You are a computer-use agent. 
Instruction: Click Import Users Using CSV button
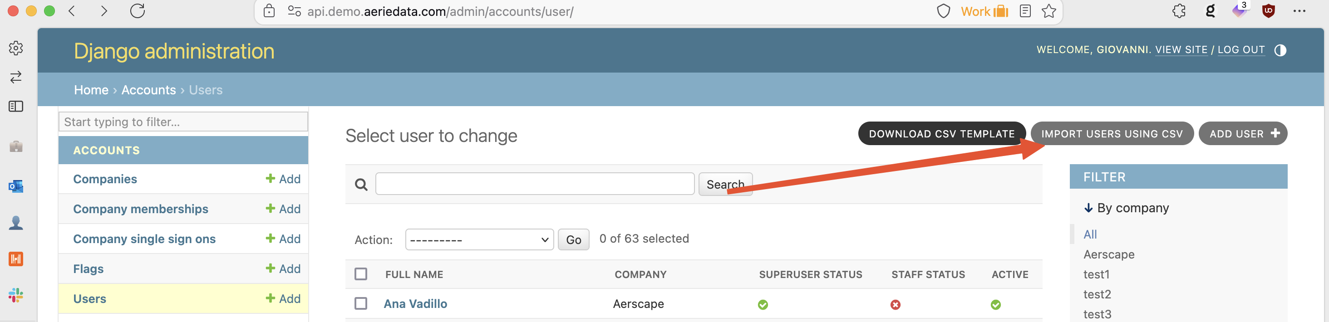click(1112, 134)
